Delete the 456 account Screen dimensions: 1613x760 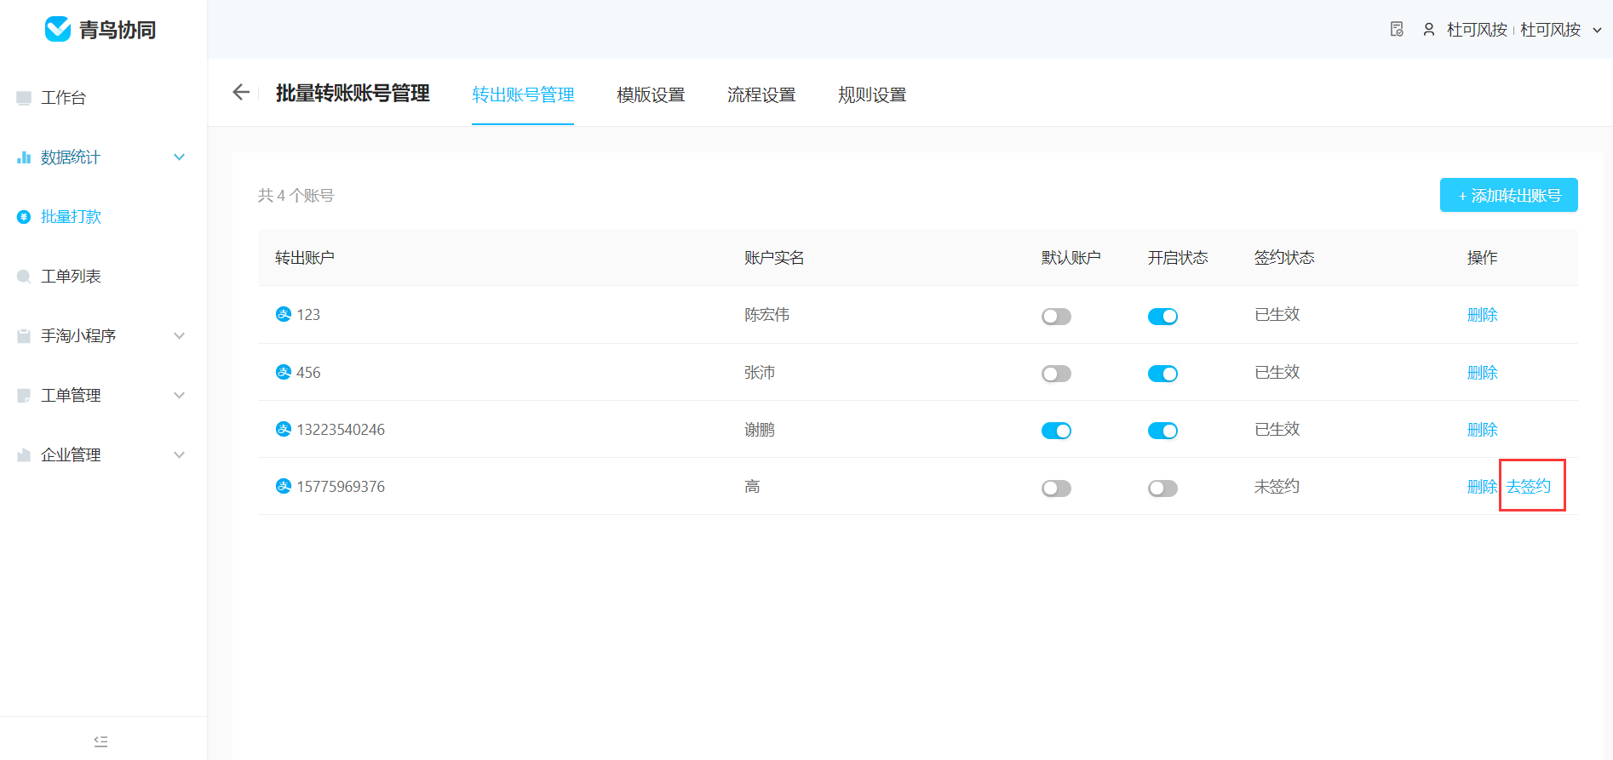(x=1482, y=373)
